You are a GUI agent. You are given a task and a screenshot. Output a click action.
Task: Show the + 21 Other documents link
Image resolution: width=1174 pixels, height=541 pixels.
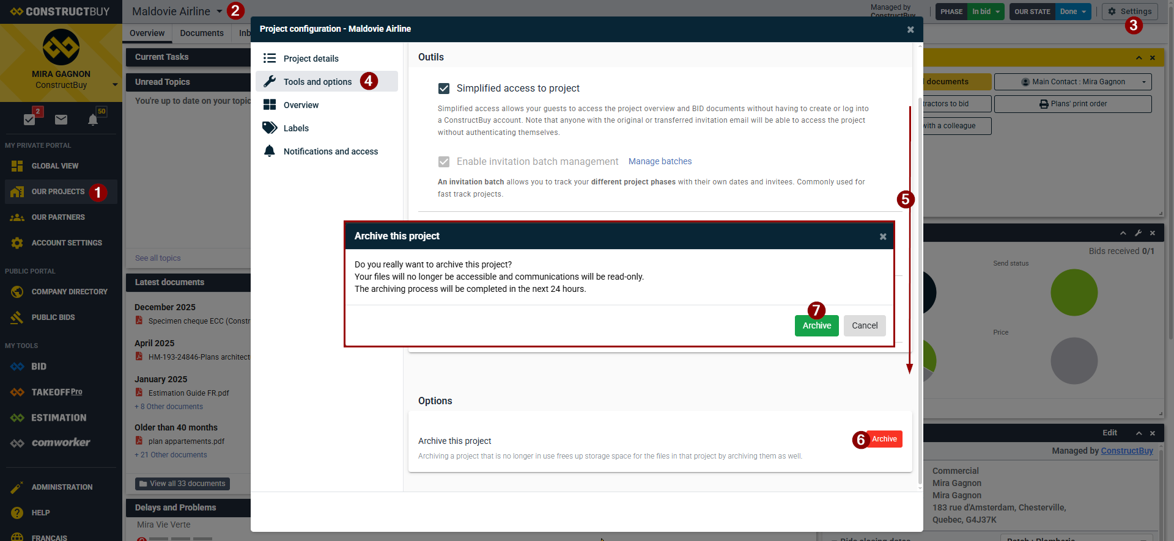(x=171, y=456)
